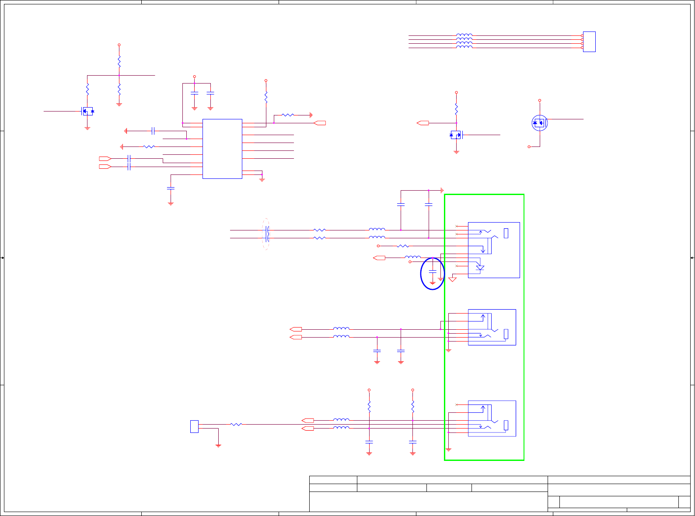The image size is (695, 516).
Task: Select the red triangle ground symbol near top jack
Action: click(453, 279)
